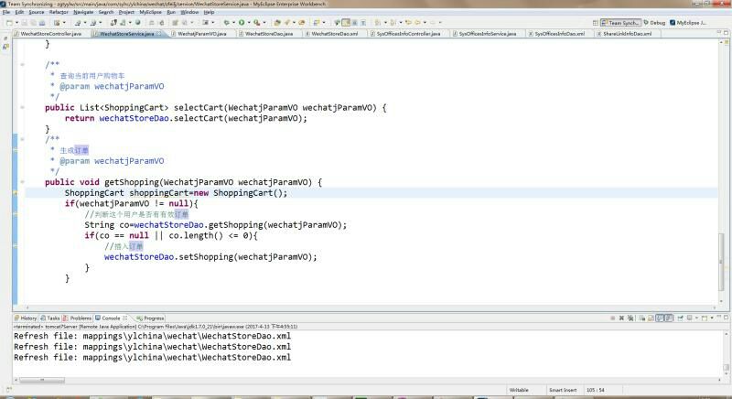732x399 pixels.
Task: Close the WechatStoreService.java tab
Action: 159,34
